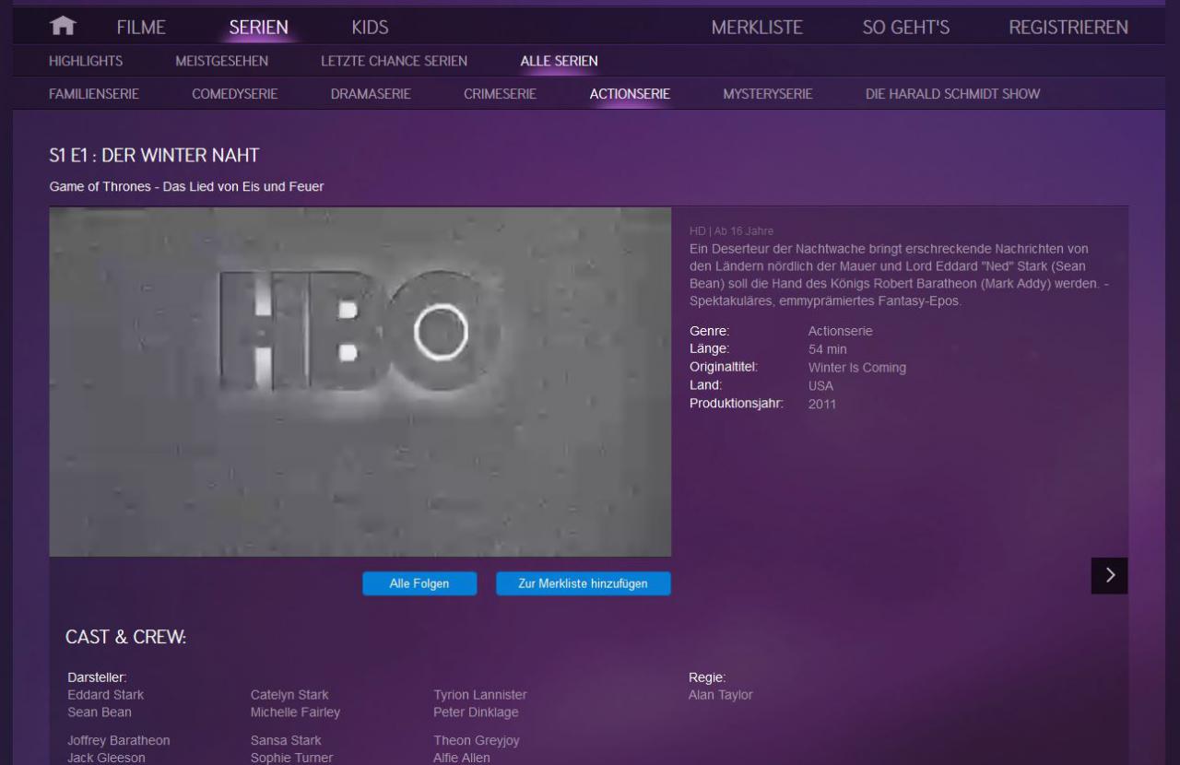Click character name Catelyn Stark
The width and height of the screenshot is (1180, 765).
tap(289, 695)
